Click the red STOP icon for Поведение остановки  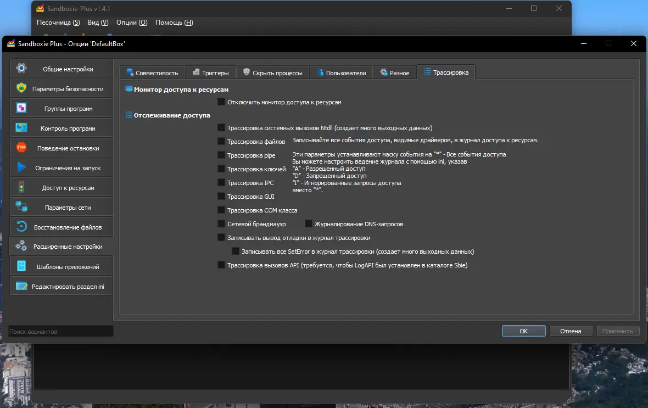point(21,147)
